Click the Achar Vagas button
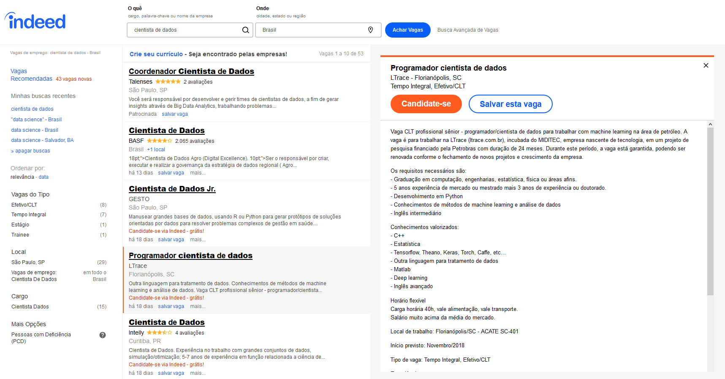Image resolution: width=725 pixels, height=379 pixels. 408,30
